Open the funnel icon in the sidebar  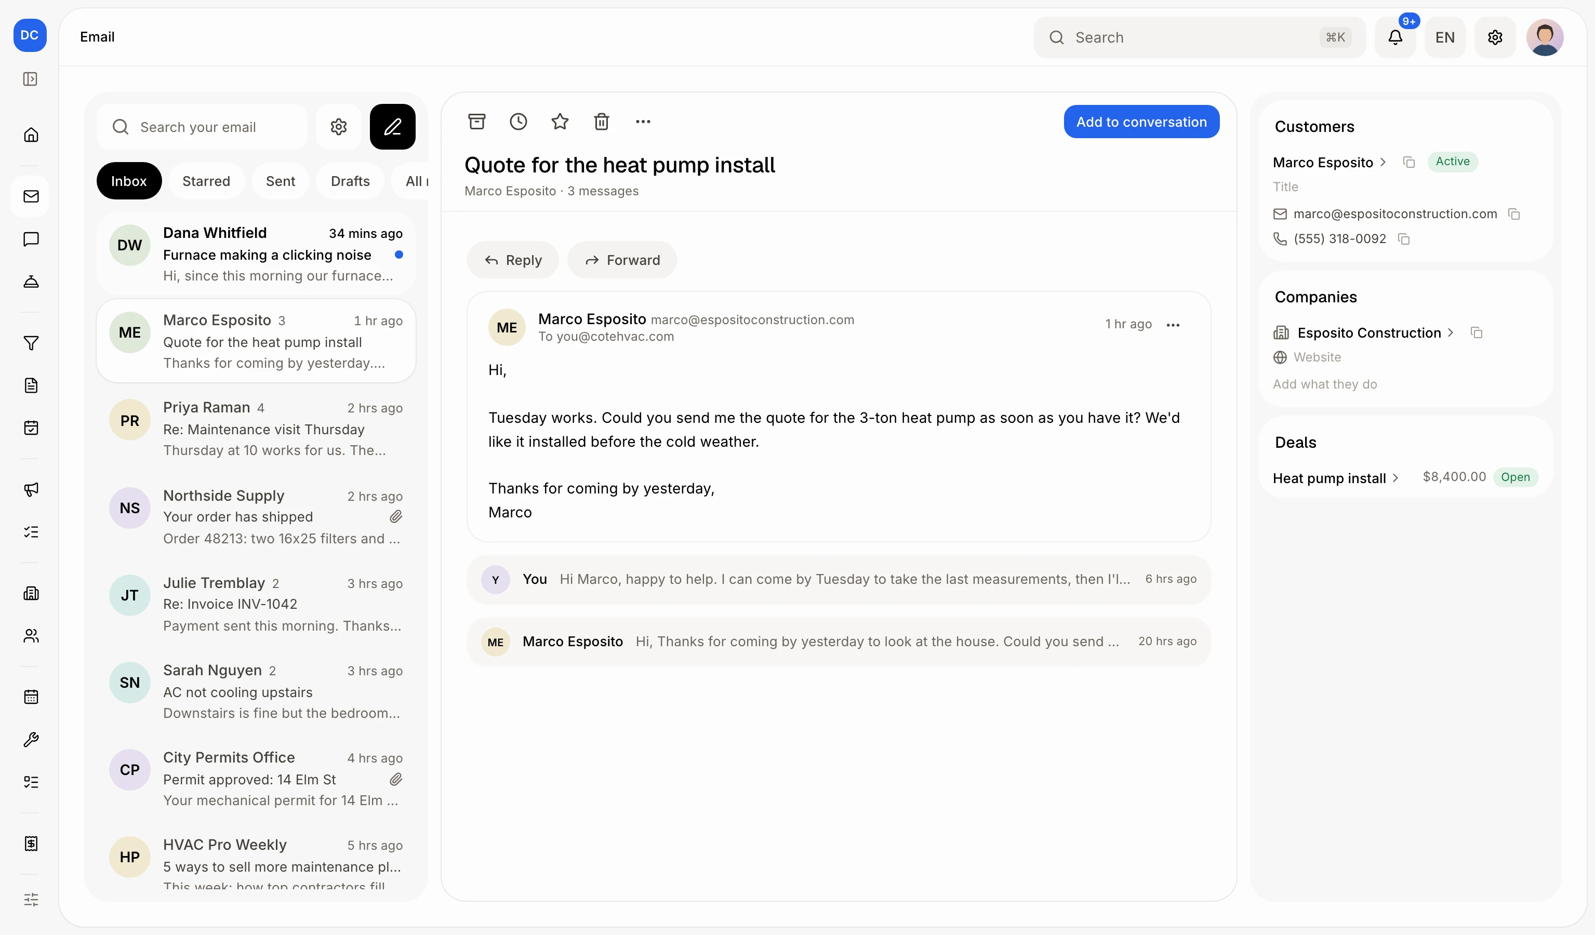point(30,343)
